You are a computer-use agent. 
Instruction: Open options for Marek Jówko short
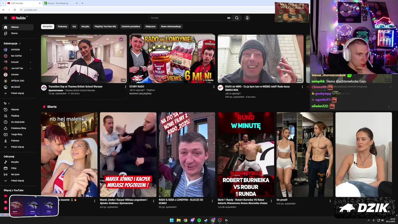click(153, 201)
